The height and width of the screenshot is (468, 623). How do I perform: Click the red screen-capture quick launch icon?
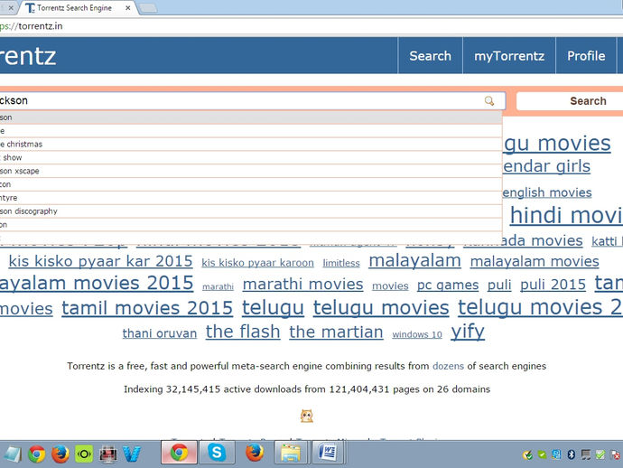coord(107,454)
